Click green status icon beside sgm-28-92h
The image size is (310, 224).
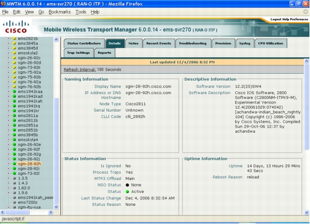coord(14,164)
